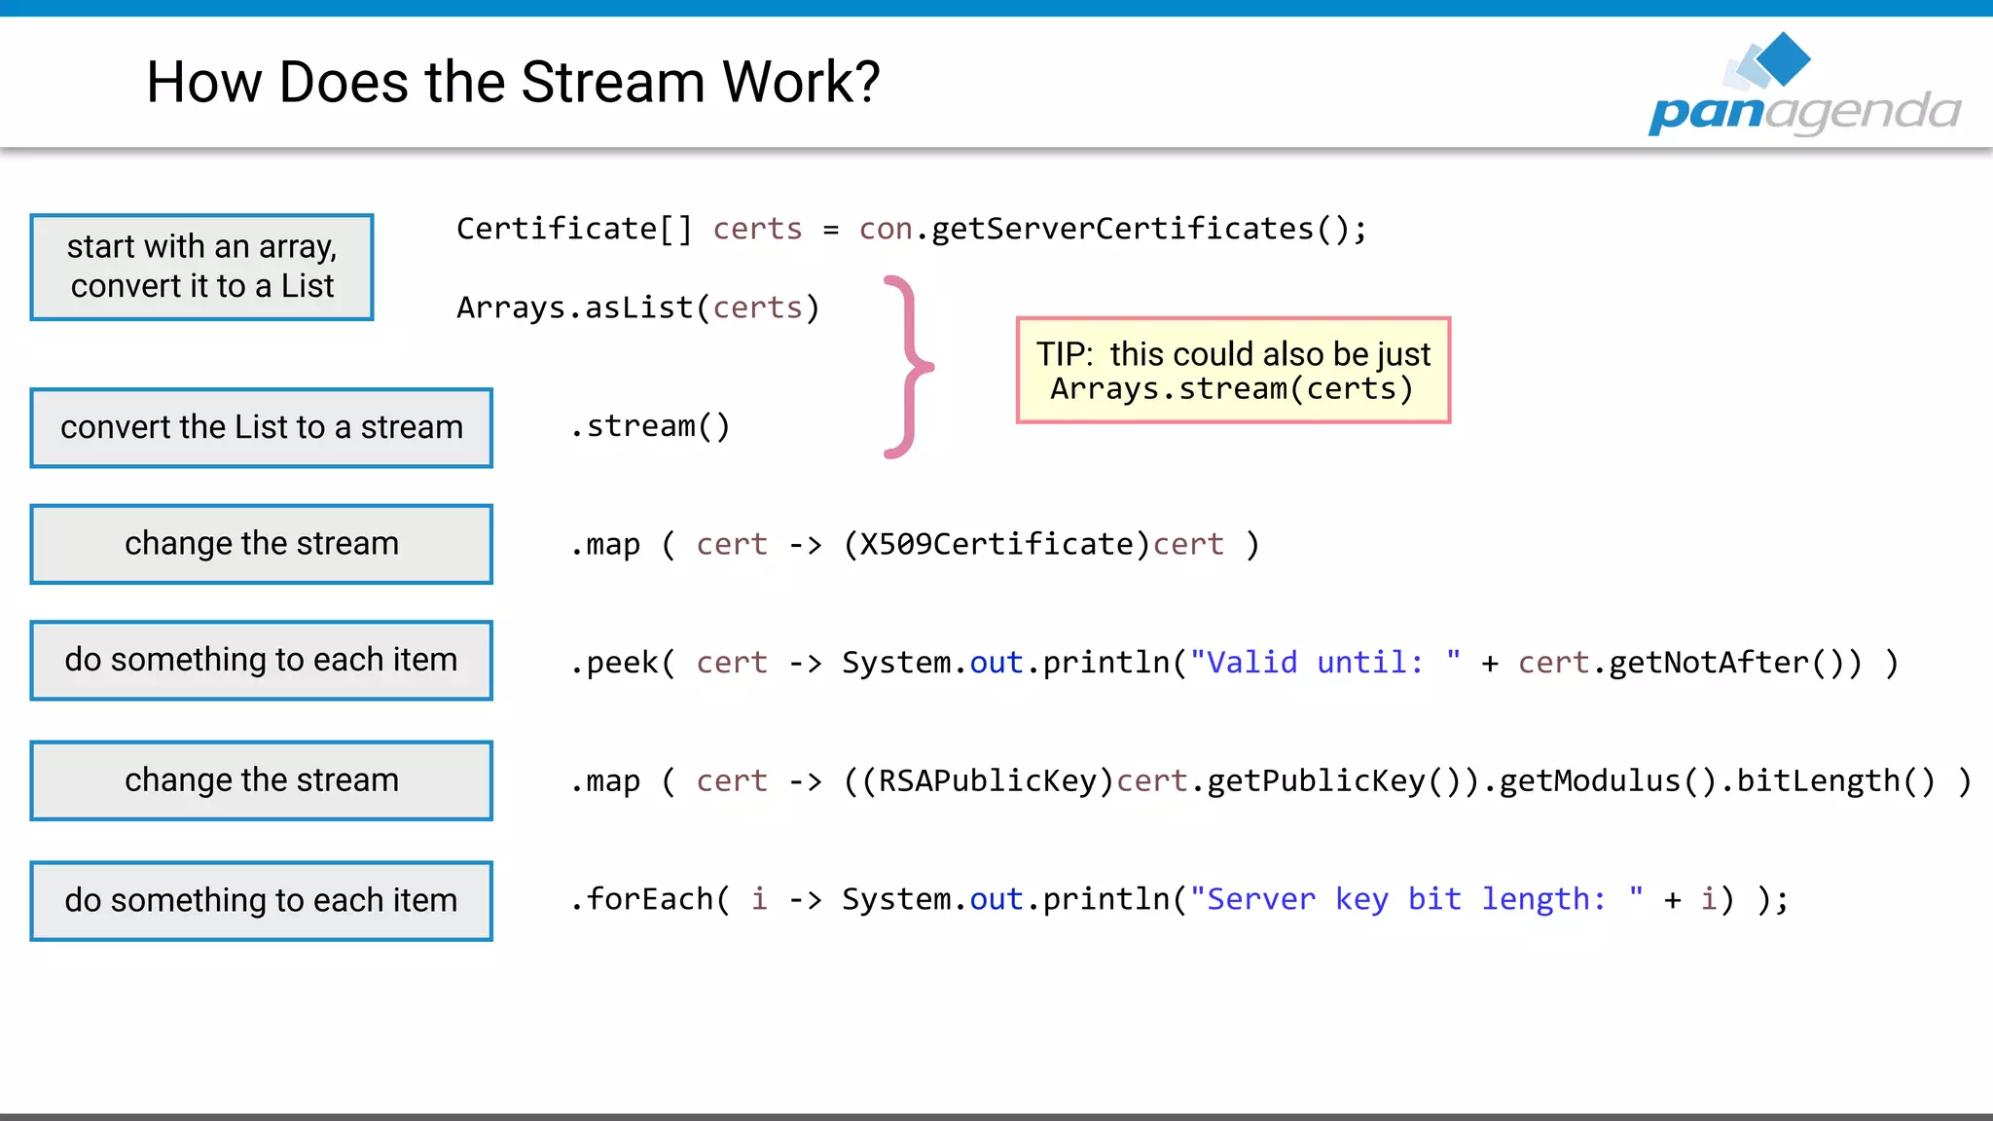This screenshot has width=1993, height=1121.
Task: Select 'start with an array' box
Action: [x=201, y=267]
